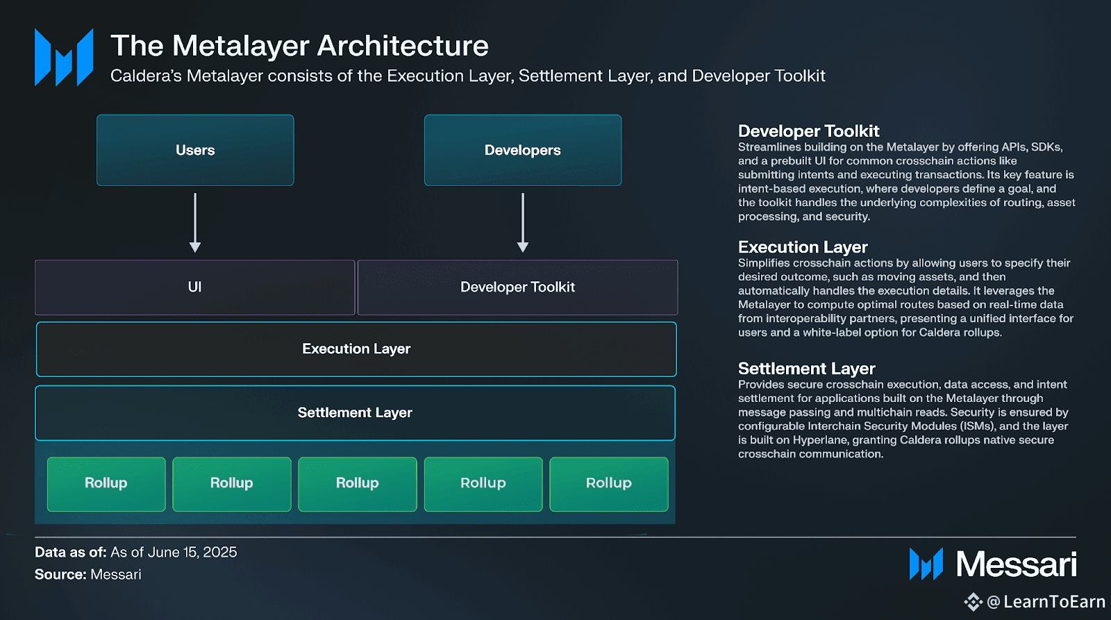Click the 'Execution Layer' heading on the right
The image size is (1111, 620).
[803, 247]
